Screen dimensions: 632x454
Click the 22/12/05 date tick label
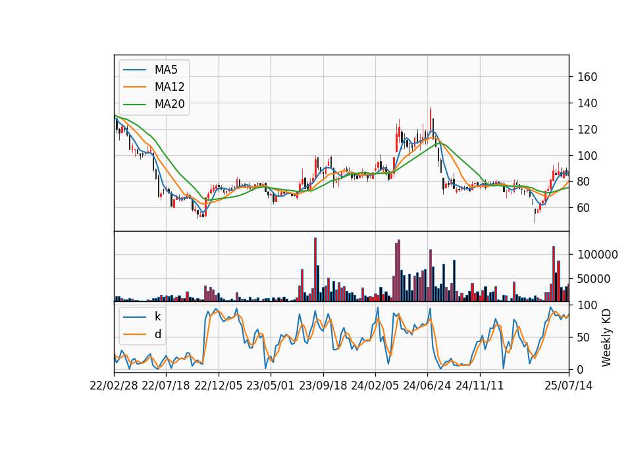tap(219, 386)
